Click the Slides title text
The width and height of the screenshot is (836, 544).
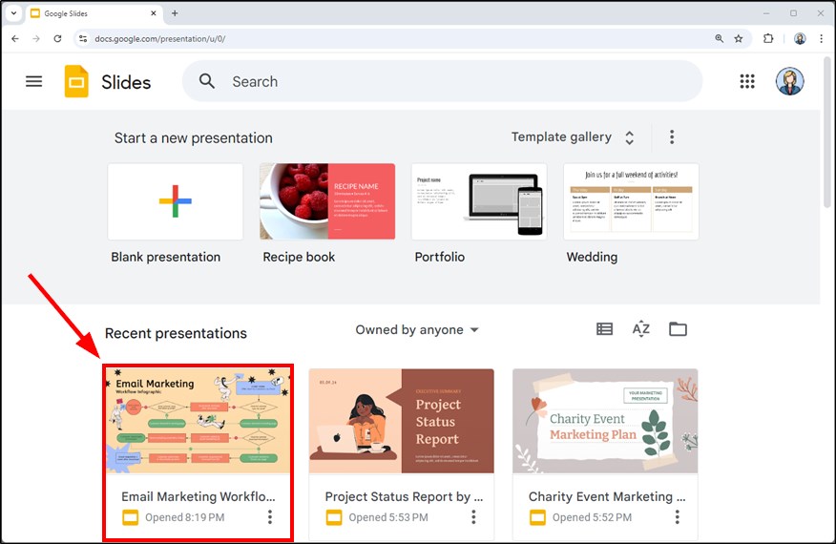tap(126, 82)
